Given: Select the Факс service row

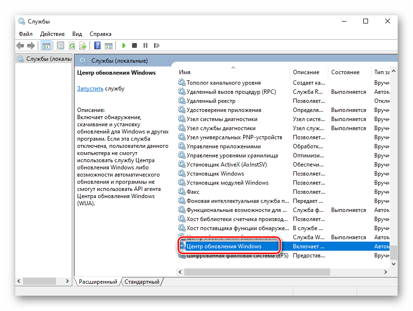Looking at the screenshot, I should [193, 192].
